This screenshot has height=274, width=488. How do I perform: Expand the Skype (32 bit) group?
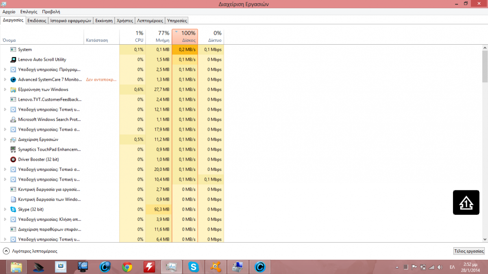[5, 209]
